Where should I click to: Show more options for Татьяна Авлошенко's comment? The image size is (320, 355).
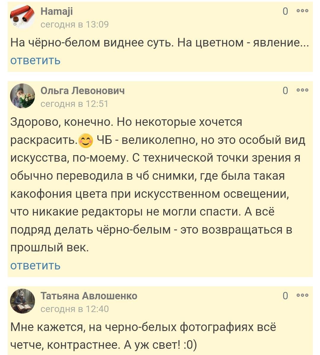pyautogui.click(x=303, y=295)
